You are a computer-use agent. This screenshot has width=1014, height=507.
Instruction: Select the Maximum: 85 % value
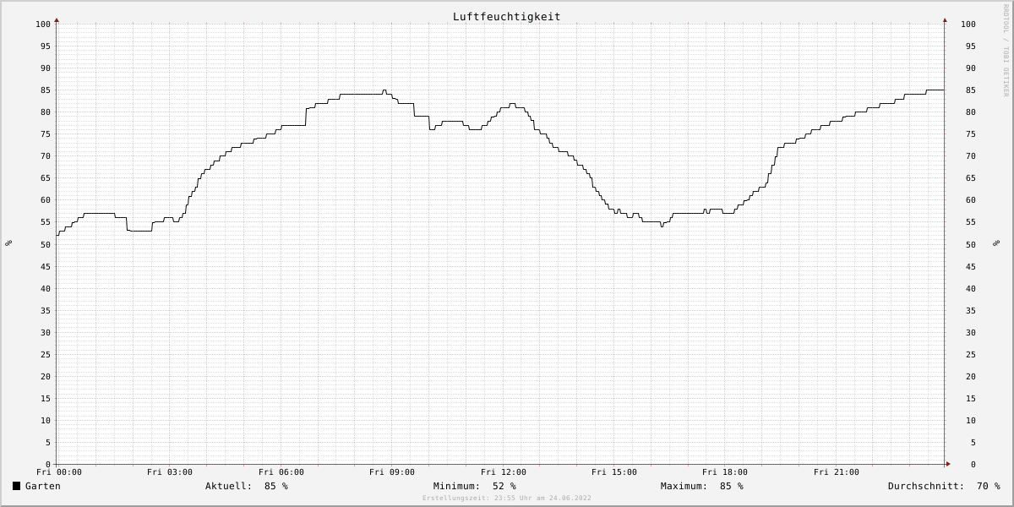[x=702, y=486]
